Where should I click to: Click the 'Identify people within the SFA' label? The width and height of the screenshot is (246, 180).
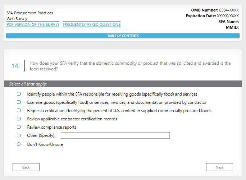[112, 94]
